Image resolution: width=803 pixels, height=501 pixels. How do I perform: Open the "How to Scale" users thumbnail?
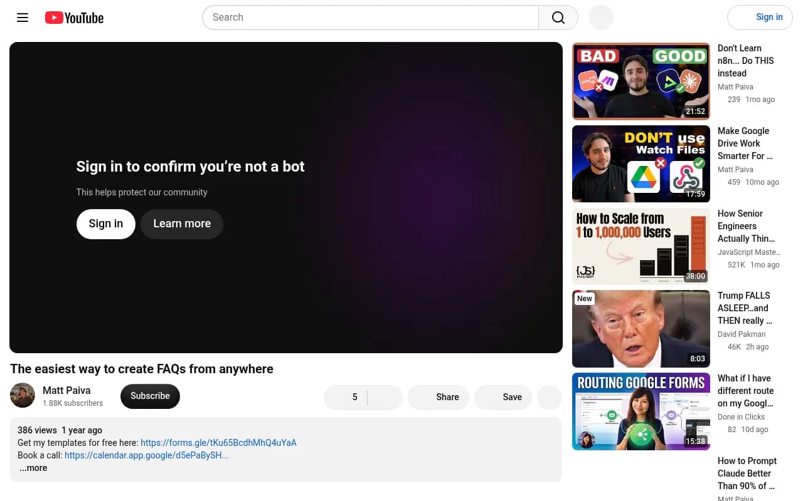click(x=641, y=247)
